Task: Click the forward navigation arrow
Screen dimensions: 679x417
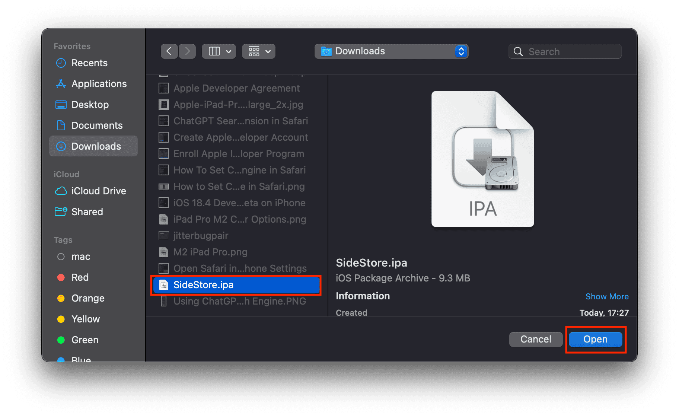Action: tap(187, 51)
